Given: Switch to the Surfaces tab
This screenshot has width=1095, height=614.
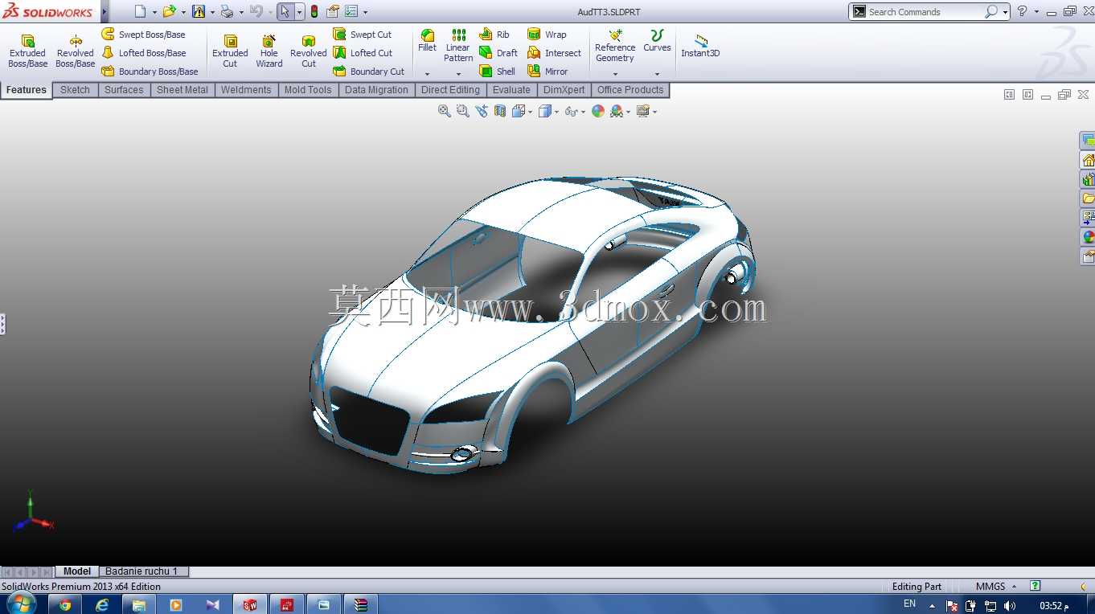Looking at the screenshot, I should [x=124, y=90].
